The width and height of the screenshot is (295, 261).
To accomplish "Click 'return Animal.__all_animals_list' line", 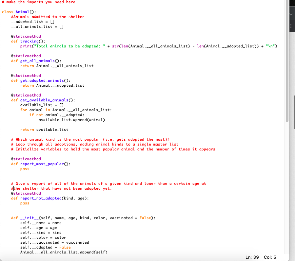I will pyautogui.click(x=57, y=66).
